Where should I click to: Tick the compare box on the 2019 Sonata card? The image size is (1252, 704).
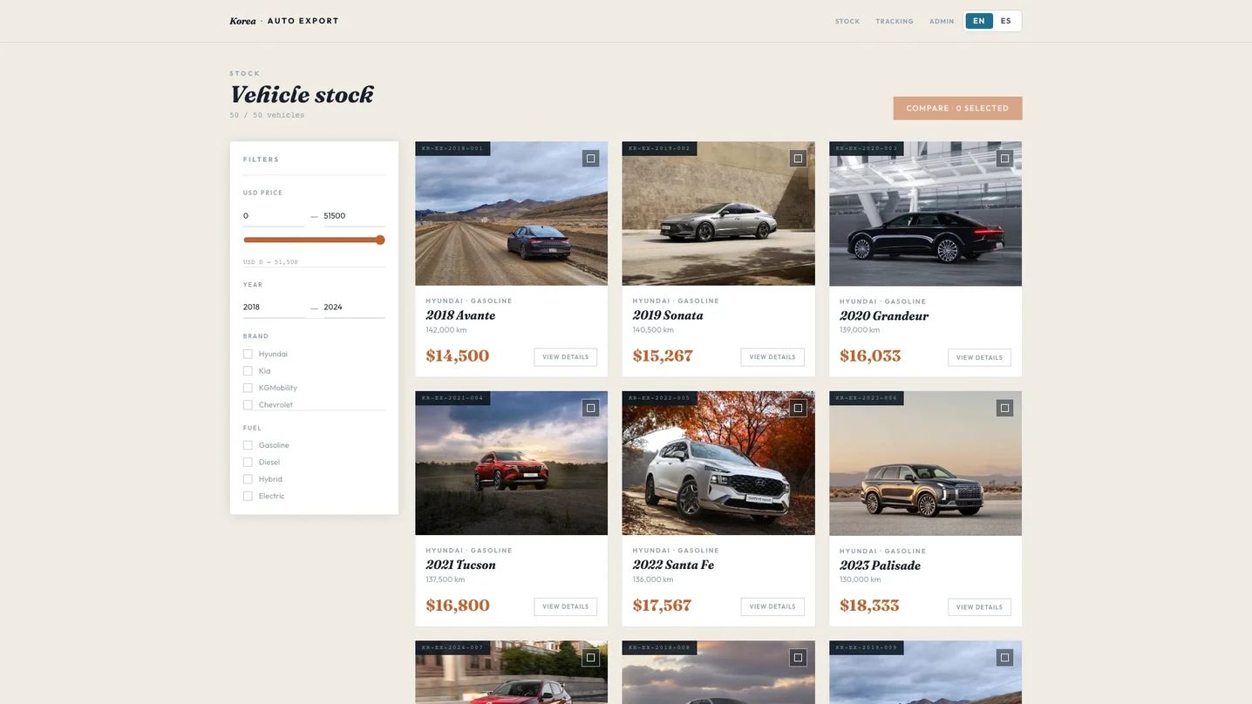pyautogui.click(x=798, y=158)
